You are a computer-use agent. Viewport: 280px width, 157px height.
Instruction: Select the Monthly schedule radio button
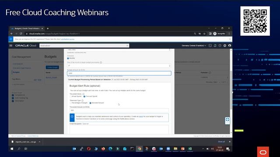[x=68, y=58]
